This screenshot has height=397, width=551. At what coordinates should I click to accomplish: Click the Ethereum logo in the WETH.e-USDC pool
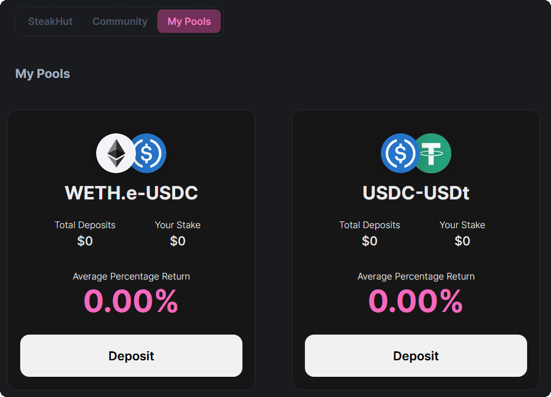(x=114, y=153)
